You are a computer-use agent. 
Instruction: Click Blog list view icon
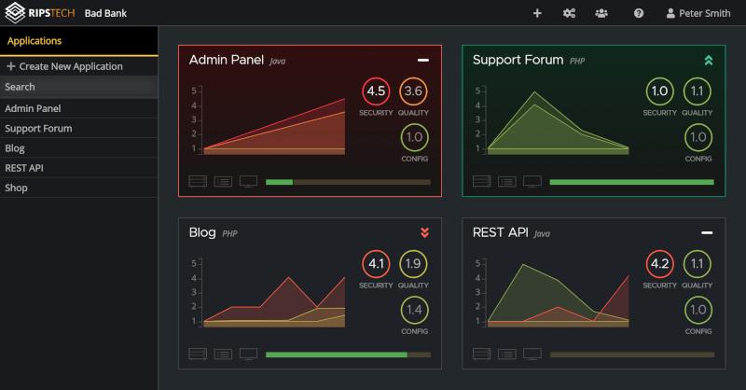[x=223, y=354]
